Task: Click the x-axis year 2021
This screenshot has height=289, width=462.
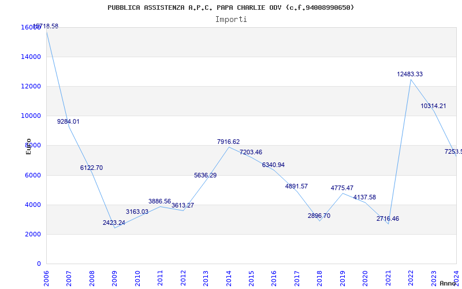Action: click(x=388, y=279)
